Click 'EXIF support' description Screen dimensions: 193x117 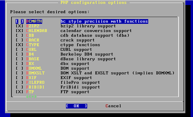click(76, 78)
